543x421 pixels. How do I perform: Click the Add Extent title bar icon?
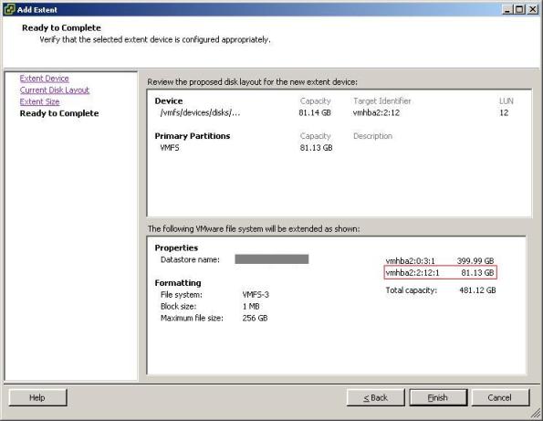9,9
